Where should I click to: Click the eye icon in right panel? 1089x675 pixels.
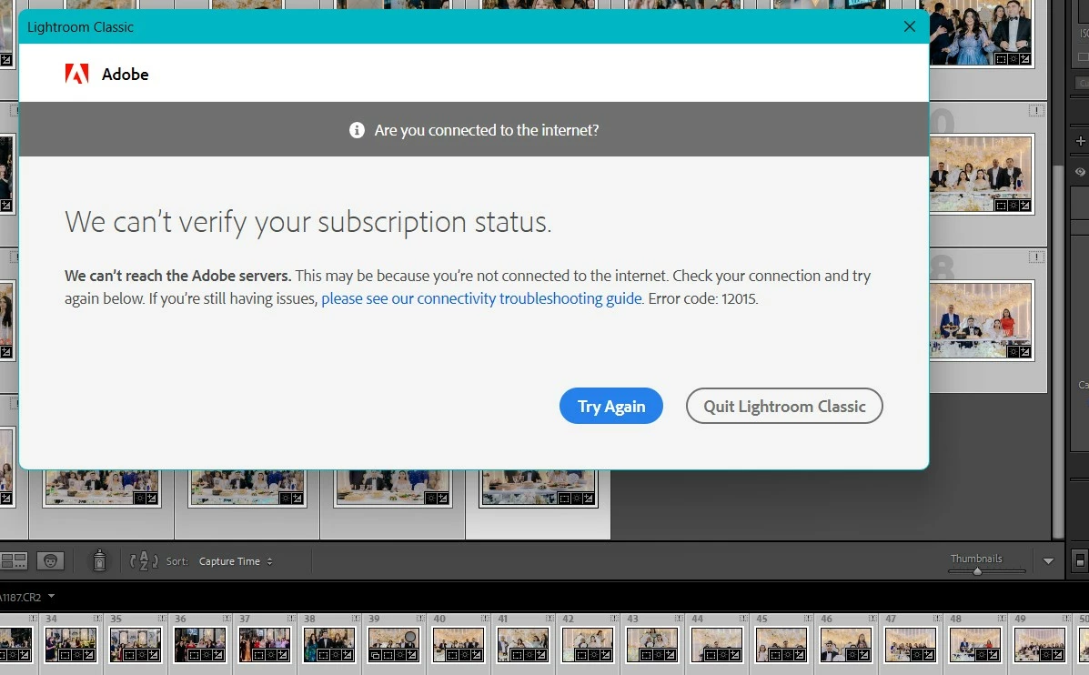[x=1080, y=172]
